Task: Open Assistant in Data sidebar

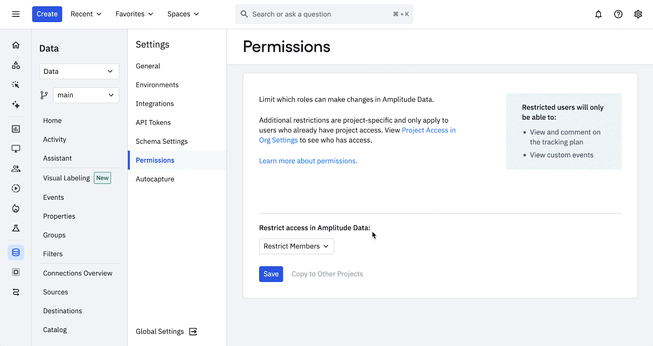Action: point(58,158)
